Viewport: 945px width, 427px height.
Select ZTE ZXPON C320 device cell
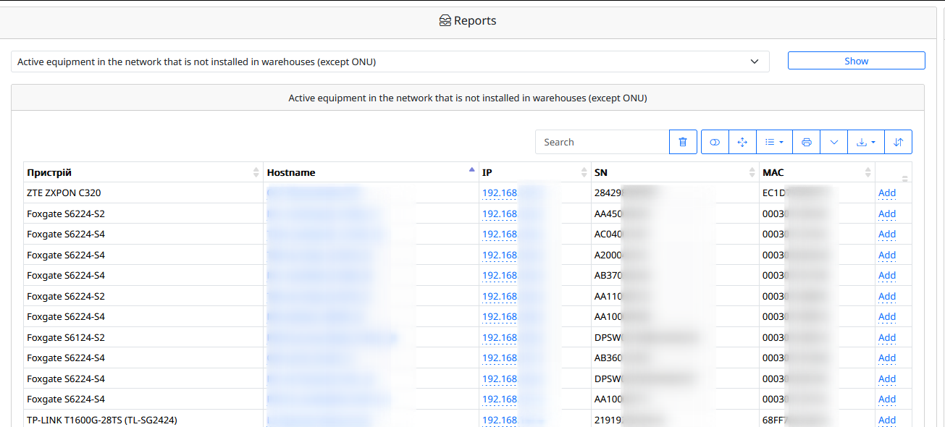(143, 193)
